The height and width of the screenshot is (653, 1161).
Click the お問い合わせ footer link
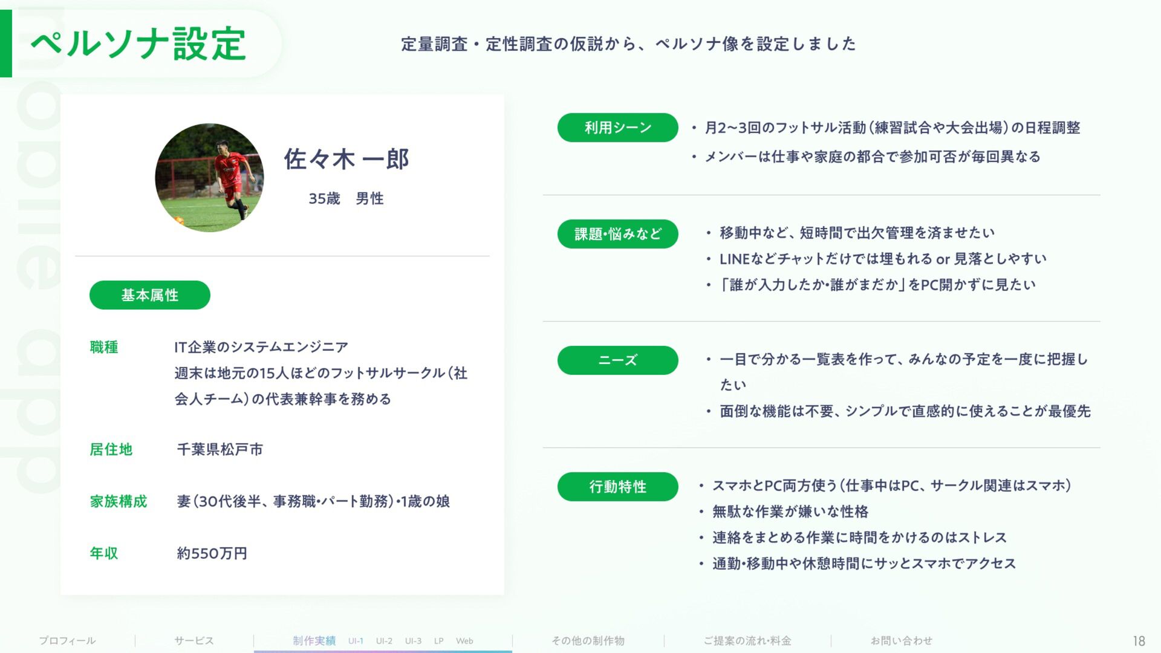(902, 640)
